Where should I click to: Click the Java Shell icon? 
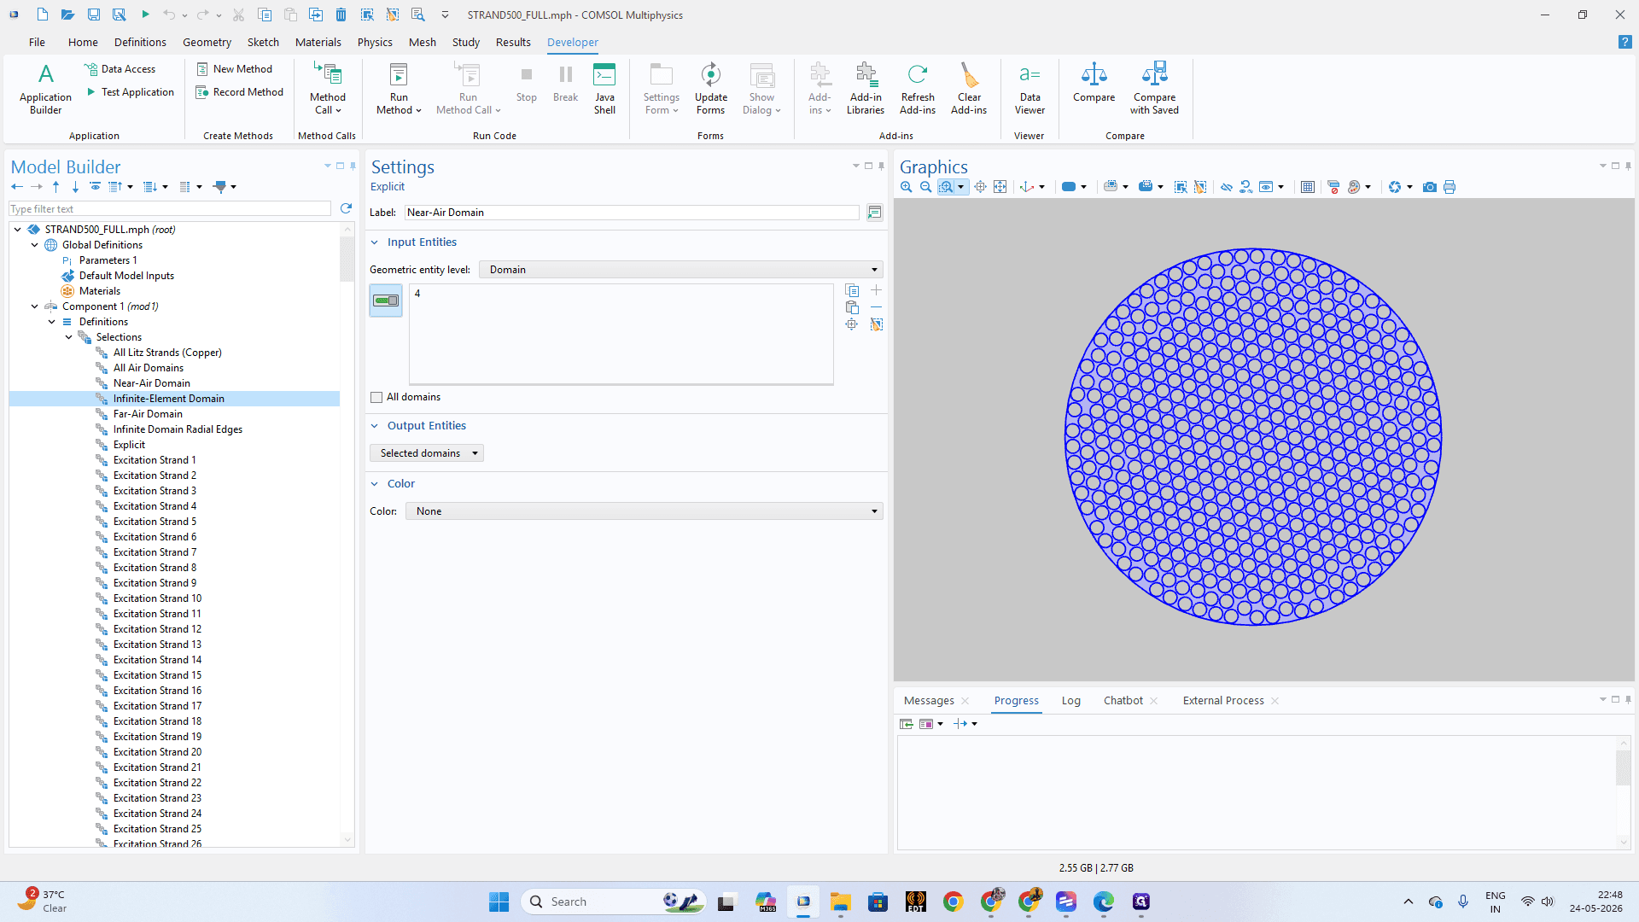604,88
